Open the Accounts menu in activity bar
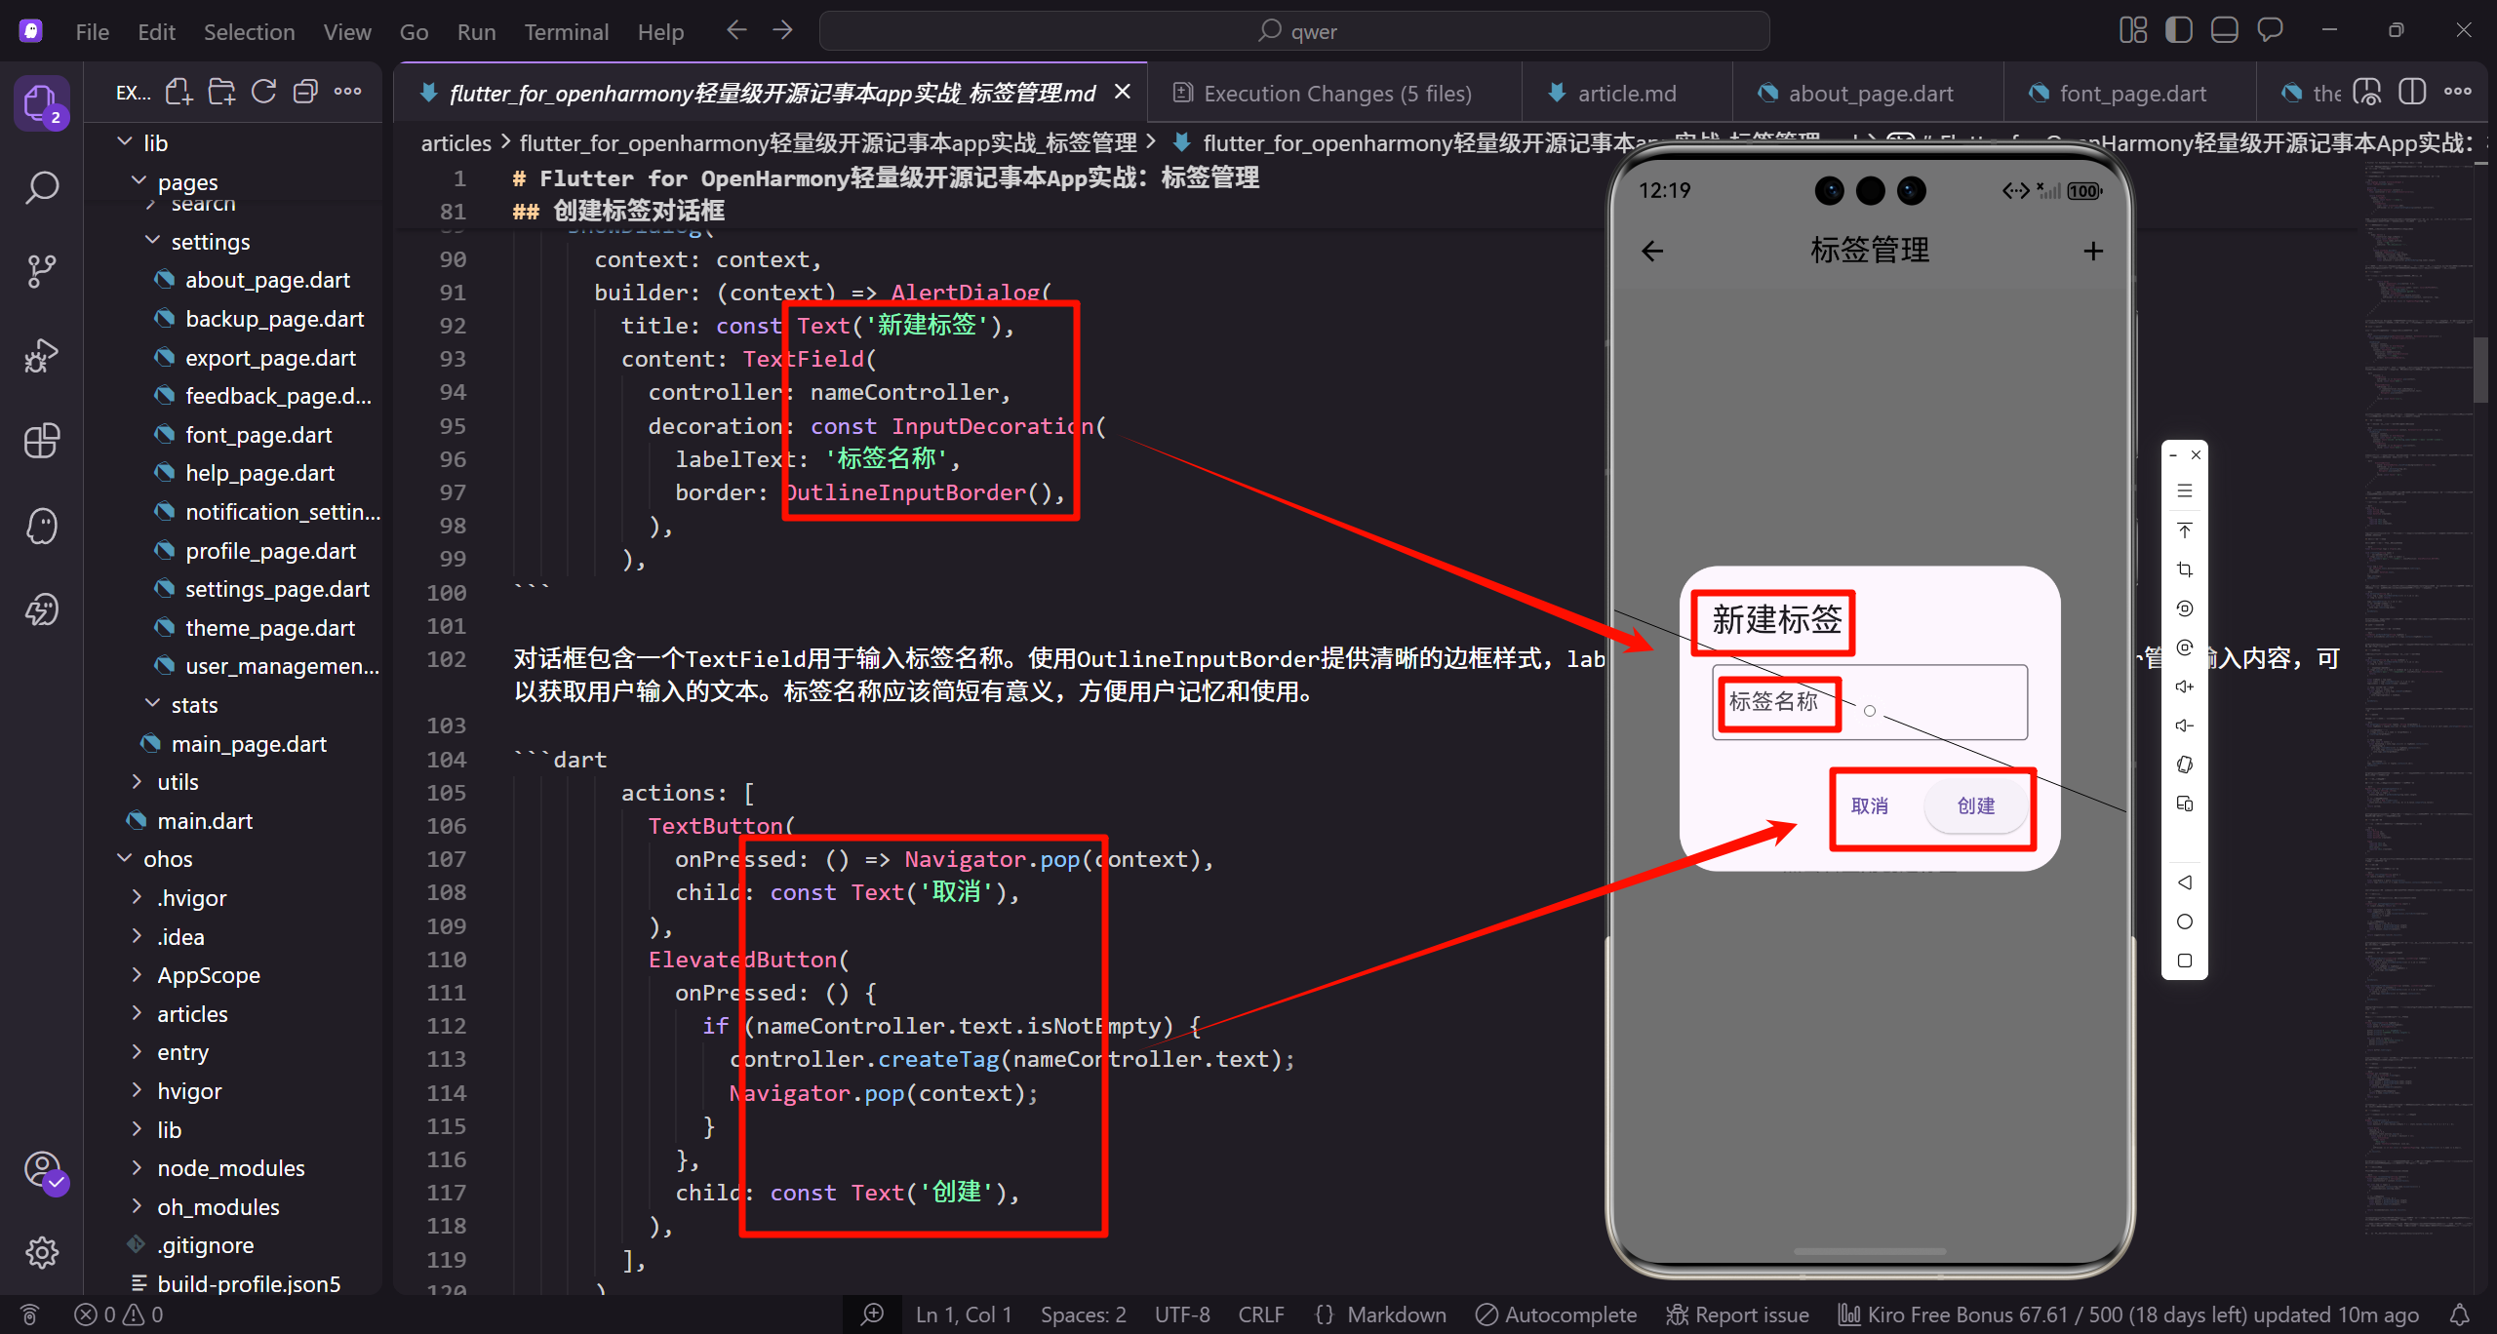The height and width of the screenshot is (1334, 2497). coord(41,1168)
